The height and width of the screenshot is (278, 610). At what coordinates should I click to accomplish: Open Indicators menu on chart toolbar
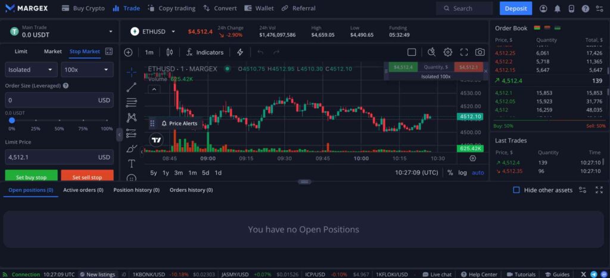(x=205, y=52)
